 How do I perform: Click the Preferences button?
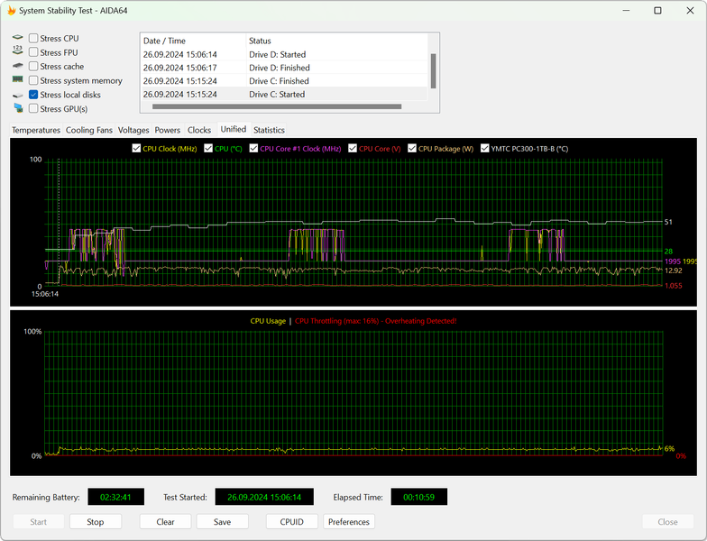(x=349, y=522)
